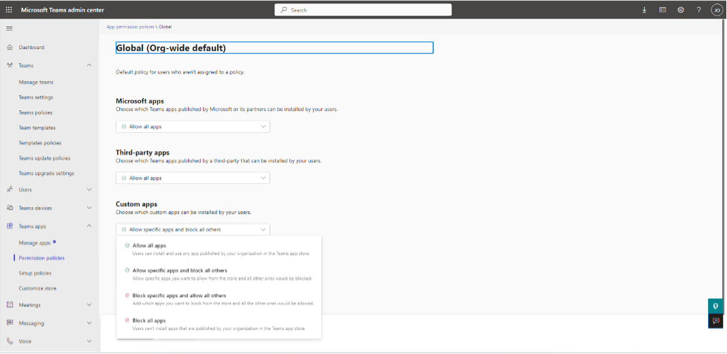The height and width of the screenshot is (354, 727).
Task: Expand the Users section chevron
Action: coord(89,190)
